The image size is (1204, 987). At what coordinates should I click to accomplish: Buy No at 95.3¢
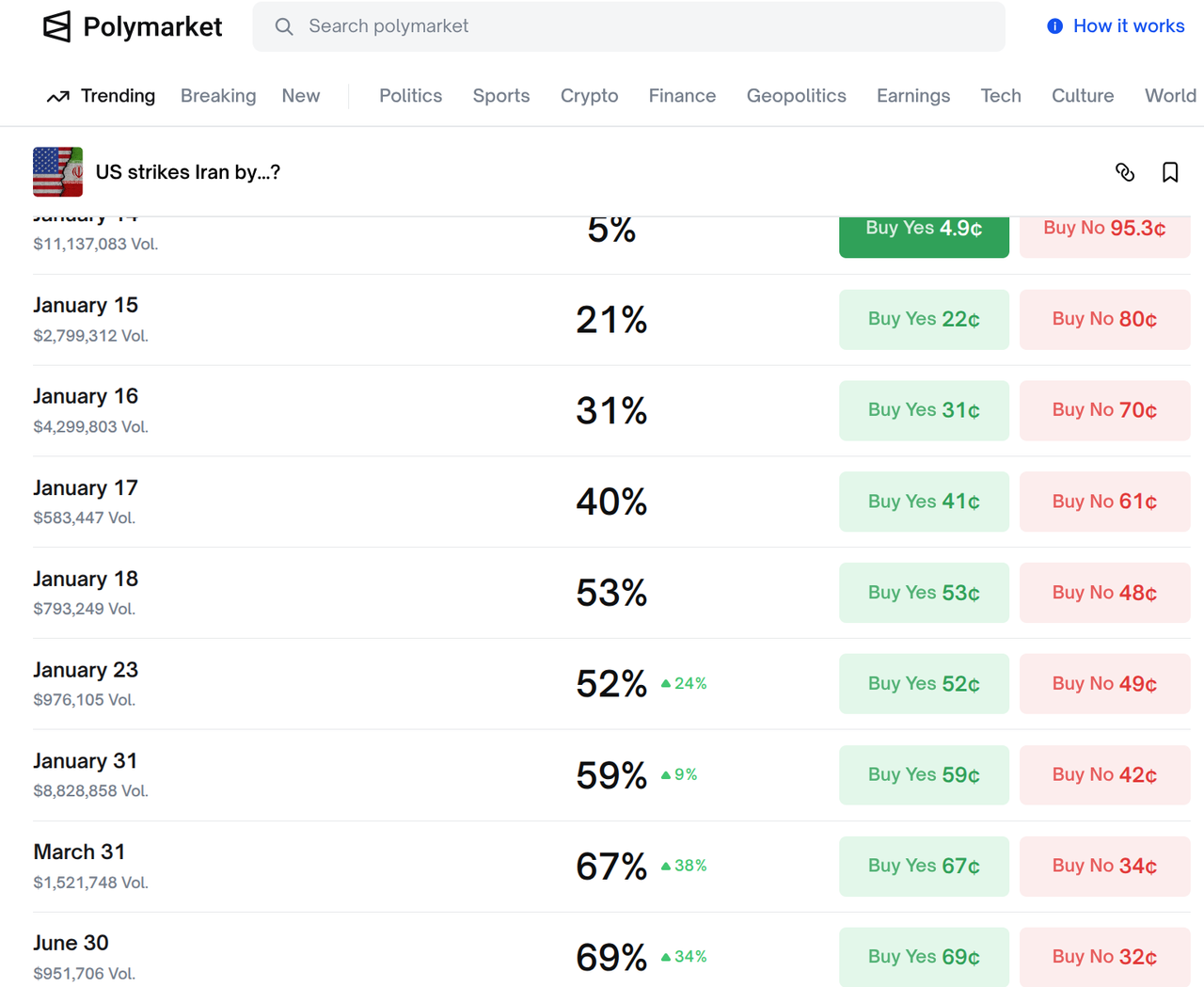pyautogui.click(x=1104, y=236)
